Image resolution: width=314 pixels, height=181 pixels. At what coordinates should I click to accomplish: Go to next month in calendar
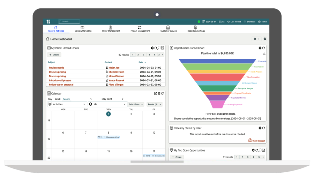[x=123, y=99]
